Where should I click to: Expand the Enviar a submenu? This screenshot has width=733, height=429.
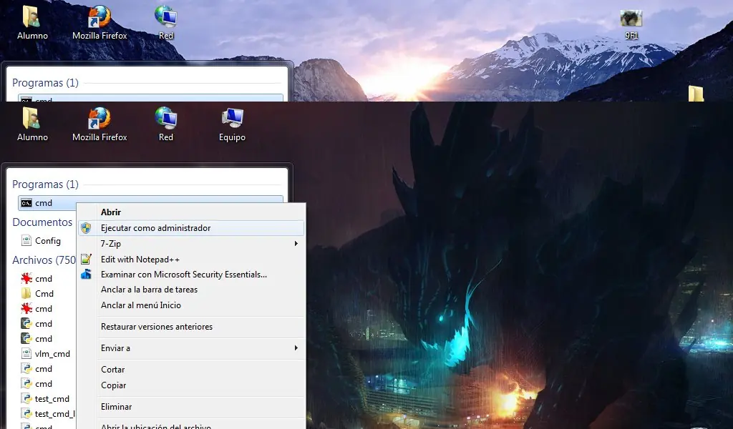(191, 348)
